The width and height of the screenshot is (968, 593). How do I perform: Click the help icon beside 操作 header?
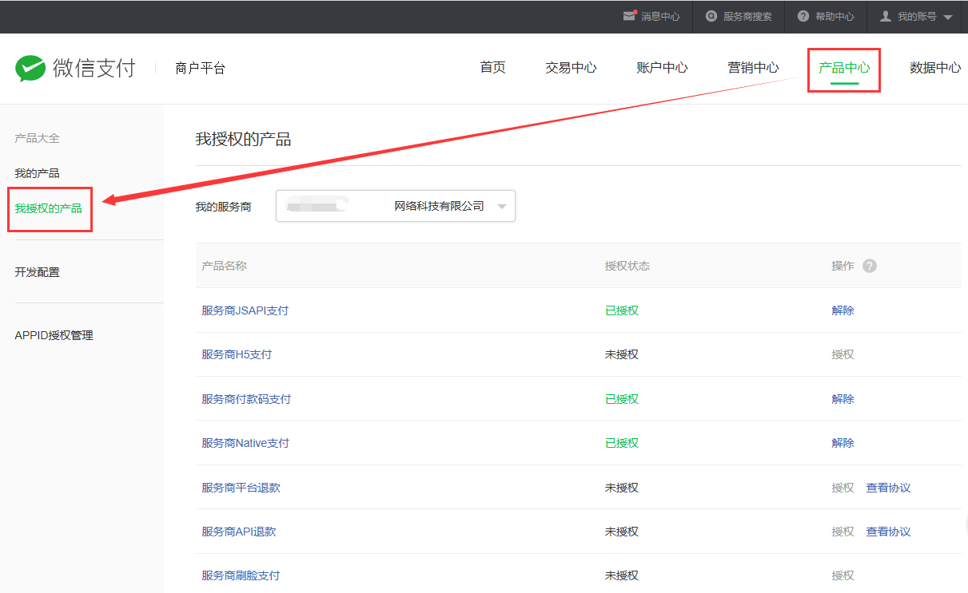[x=870, y=266]
